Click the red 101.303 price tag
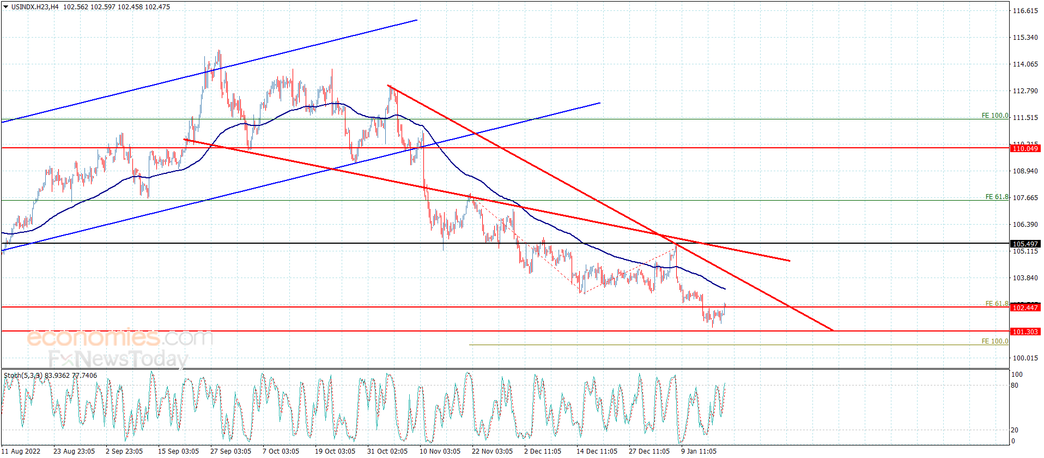The height and width of the screenshot is (458, 1044). point(1025,332)
